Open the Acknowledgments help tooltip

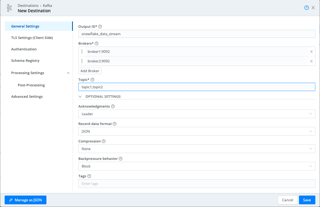113,106
